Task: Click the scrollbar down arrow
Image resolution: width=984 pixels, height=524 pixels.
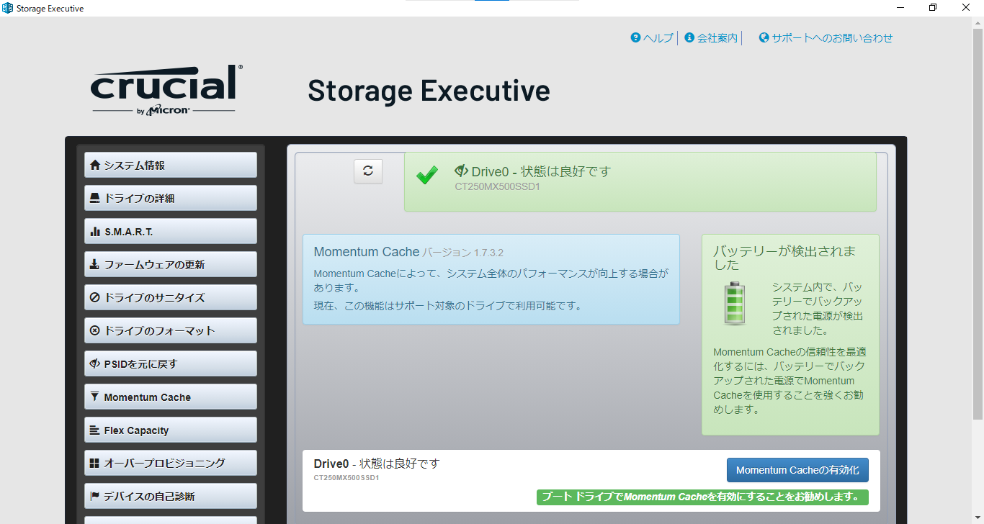Action: [x=978, y=518]
